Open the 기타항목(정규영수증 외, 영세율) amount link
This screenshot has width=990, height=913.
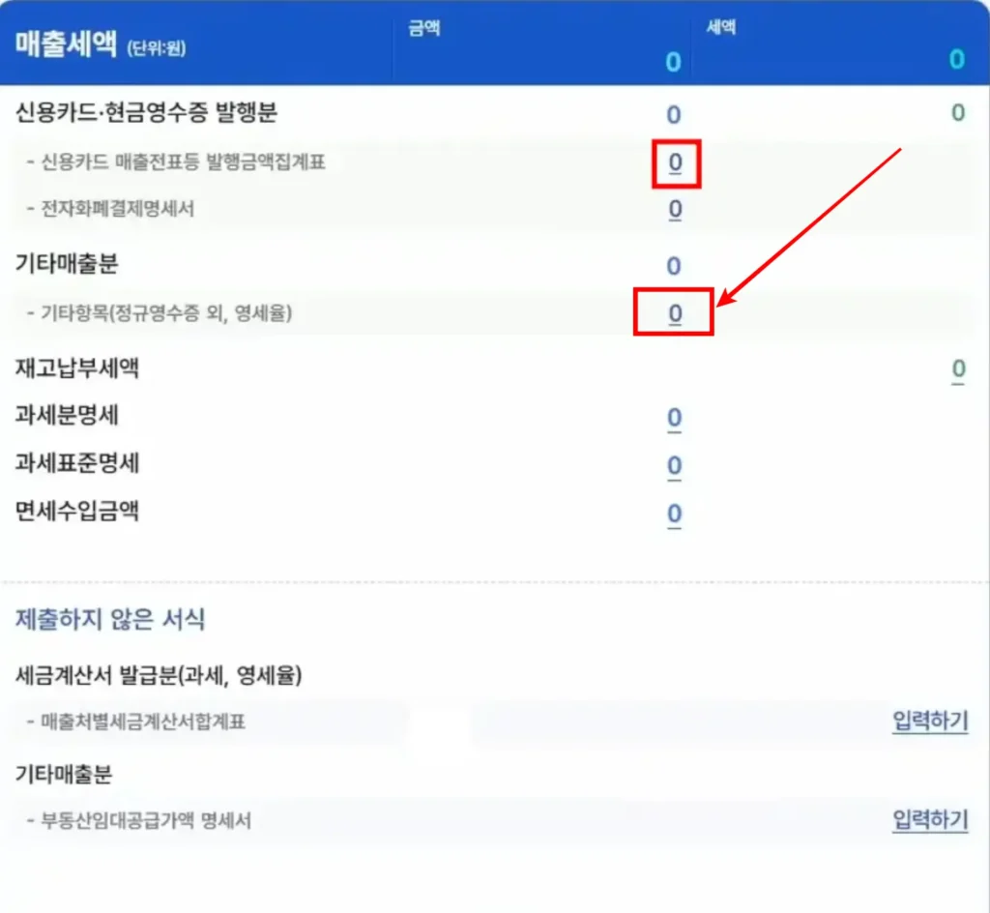pyautogui.click(x=674, y=314)
